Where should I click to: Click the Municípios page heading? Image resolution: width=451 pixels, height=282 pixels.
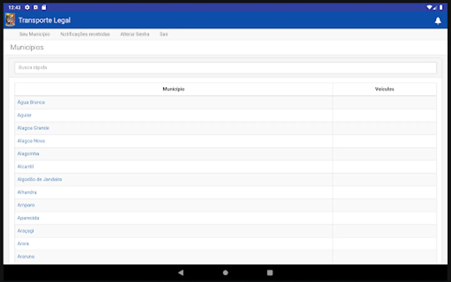click(27, 47)
